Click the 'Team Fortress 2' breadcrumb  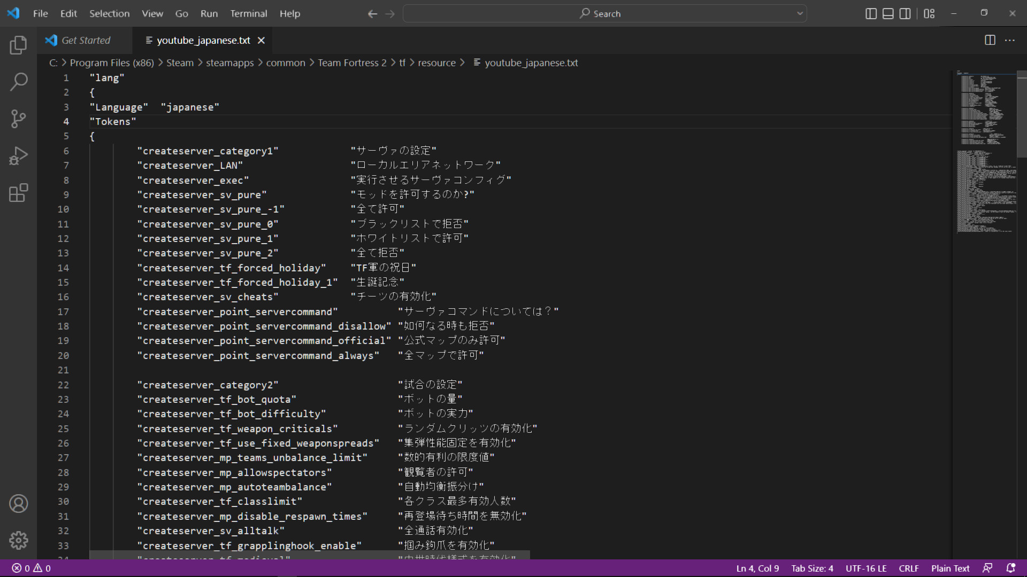tap(352, 63)
